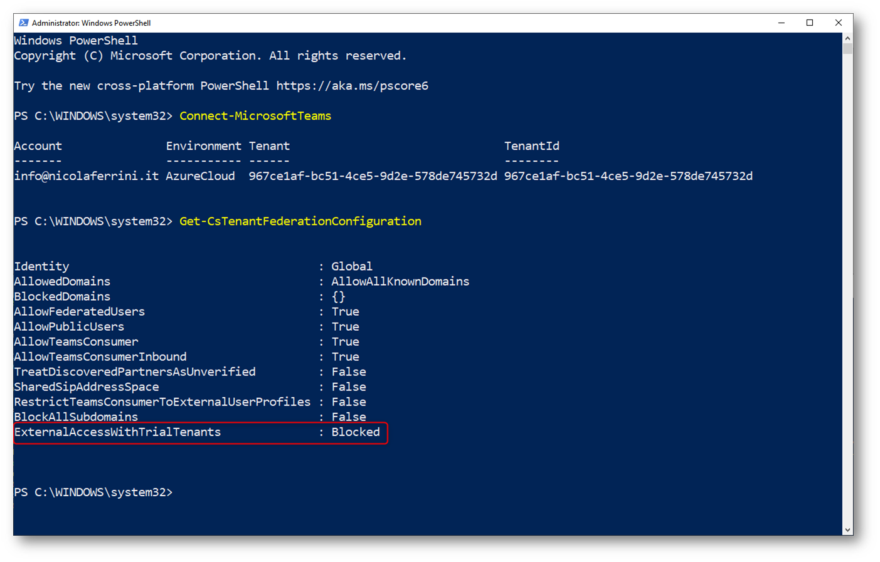Click the 'Blocked' value in highlighted row

[356, 432]
